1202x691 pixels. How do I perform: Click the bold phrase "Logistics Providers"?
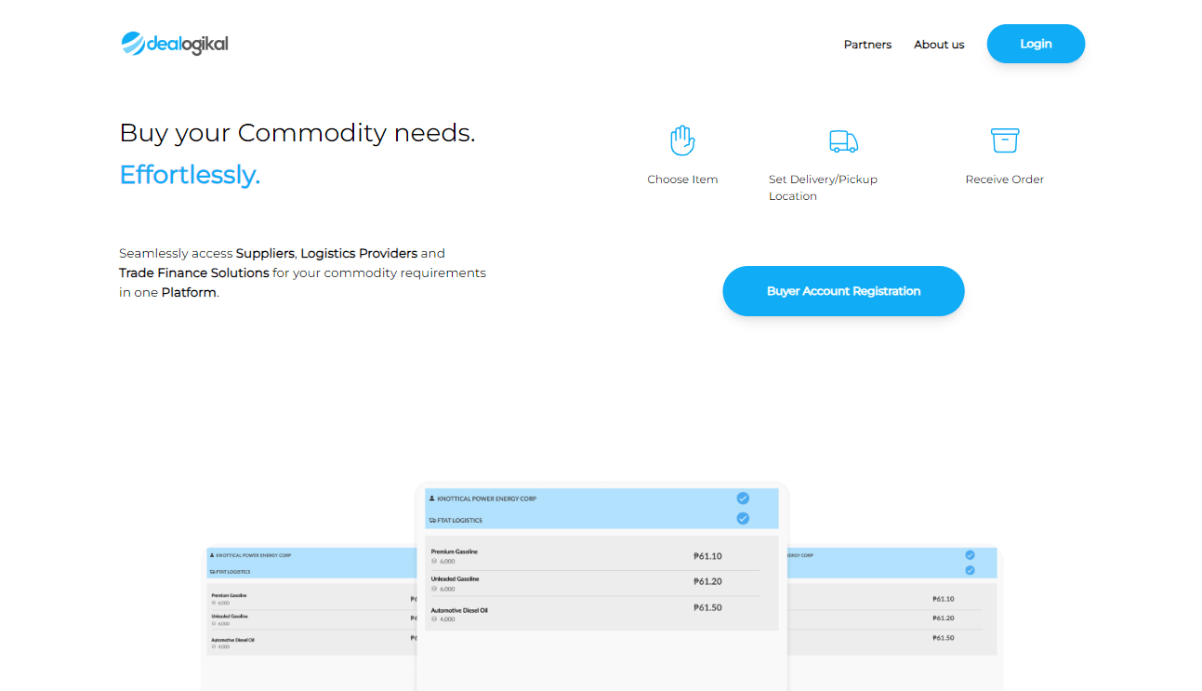point(359,253)
